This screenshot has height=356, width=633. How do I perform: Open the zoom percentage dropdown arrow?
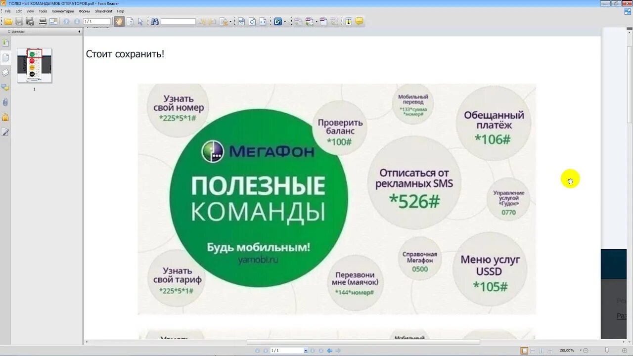pyautogui.click(x=581, y=351)
